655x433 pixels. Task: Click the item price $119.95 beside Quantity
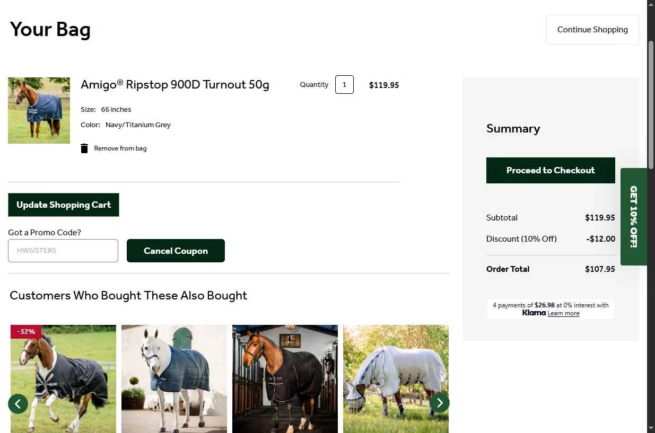(x=384, y=85)
